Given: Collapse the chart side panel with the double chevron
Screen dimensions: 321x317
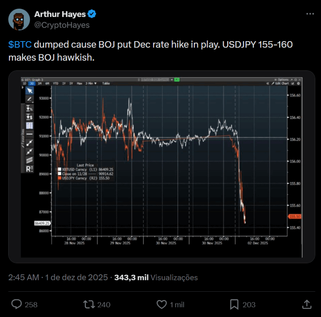Looking at the screenshot, I should (x=268, y=83).
